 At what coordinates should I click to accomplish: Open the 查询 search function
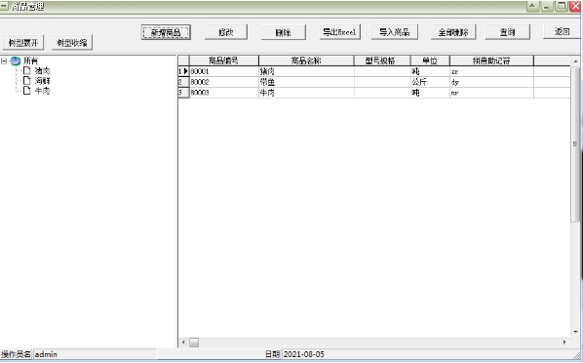click(508, 32)
